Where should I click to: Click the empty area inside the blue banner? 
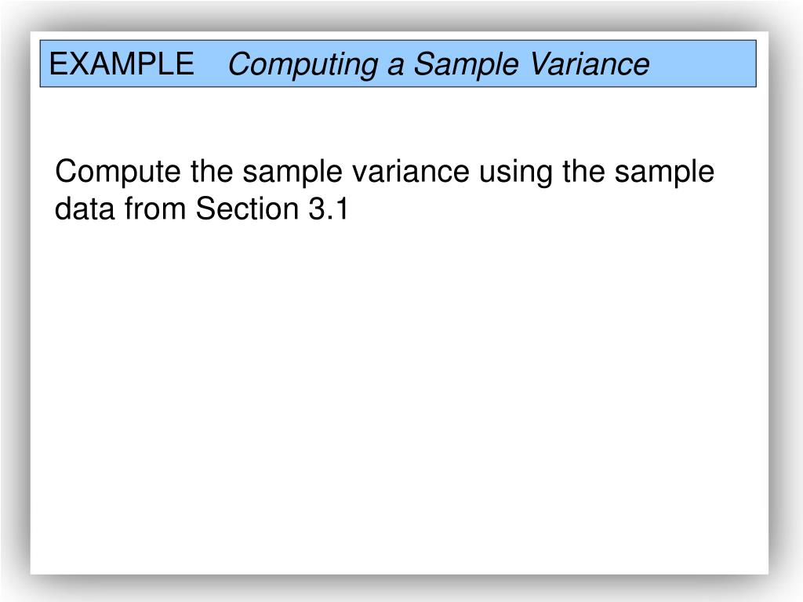702,64
